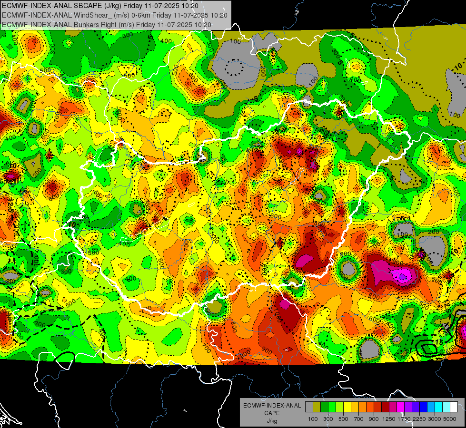
Task: Select the dark red legend swatch
Action: point(385,407)
